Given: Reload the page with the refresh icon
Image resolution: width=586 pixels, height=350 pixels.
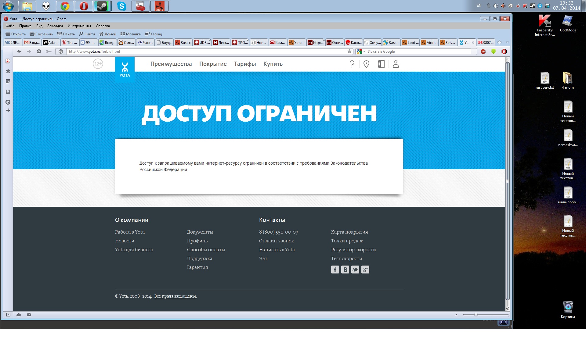Looking at the screenshot, I should click(x=39, y=52).
